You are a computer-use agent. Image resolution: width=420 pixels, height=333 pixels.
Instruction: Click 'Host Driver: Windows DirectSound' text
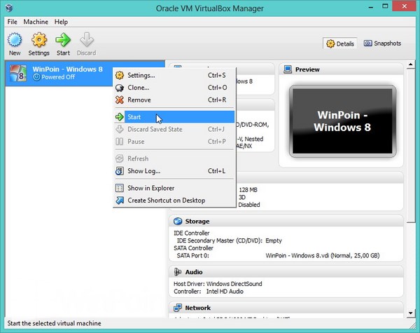coord(218,284)
